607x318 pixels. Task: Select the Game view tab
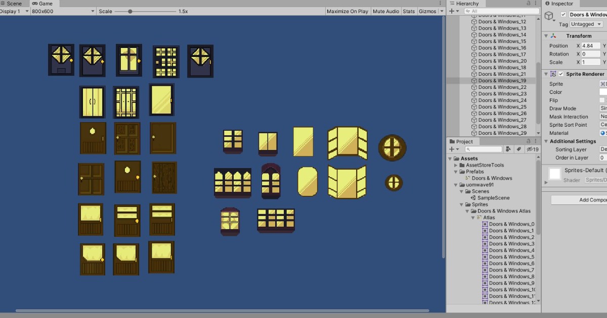pos(43,3)
